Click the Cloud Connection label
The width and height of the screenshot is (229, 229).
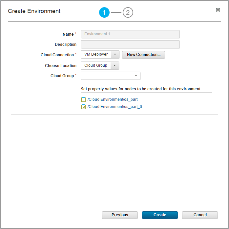57,55
